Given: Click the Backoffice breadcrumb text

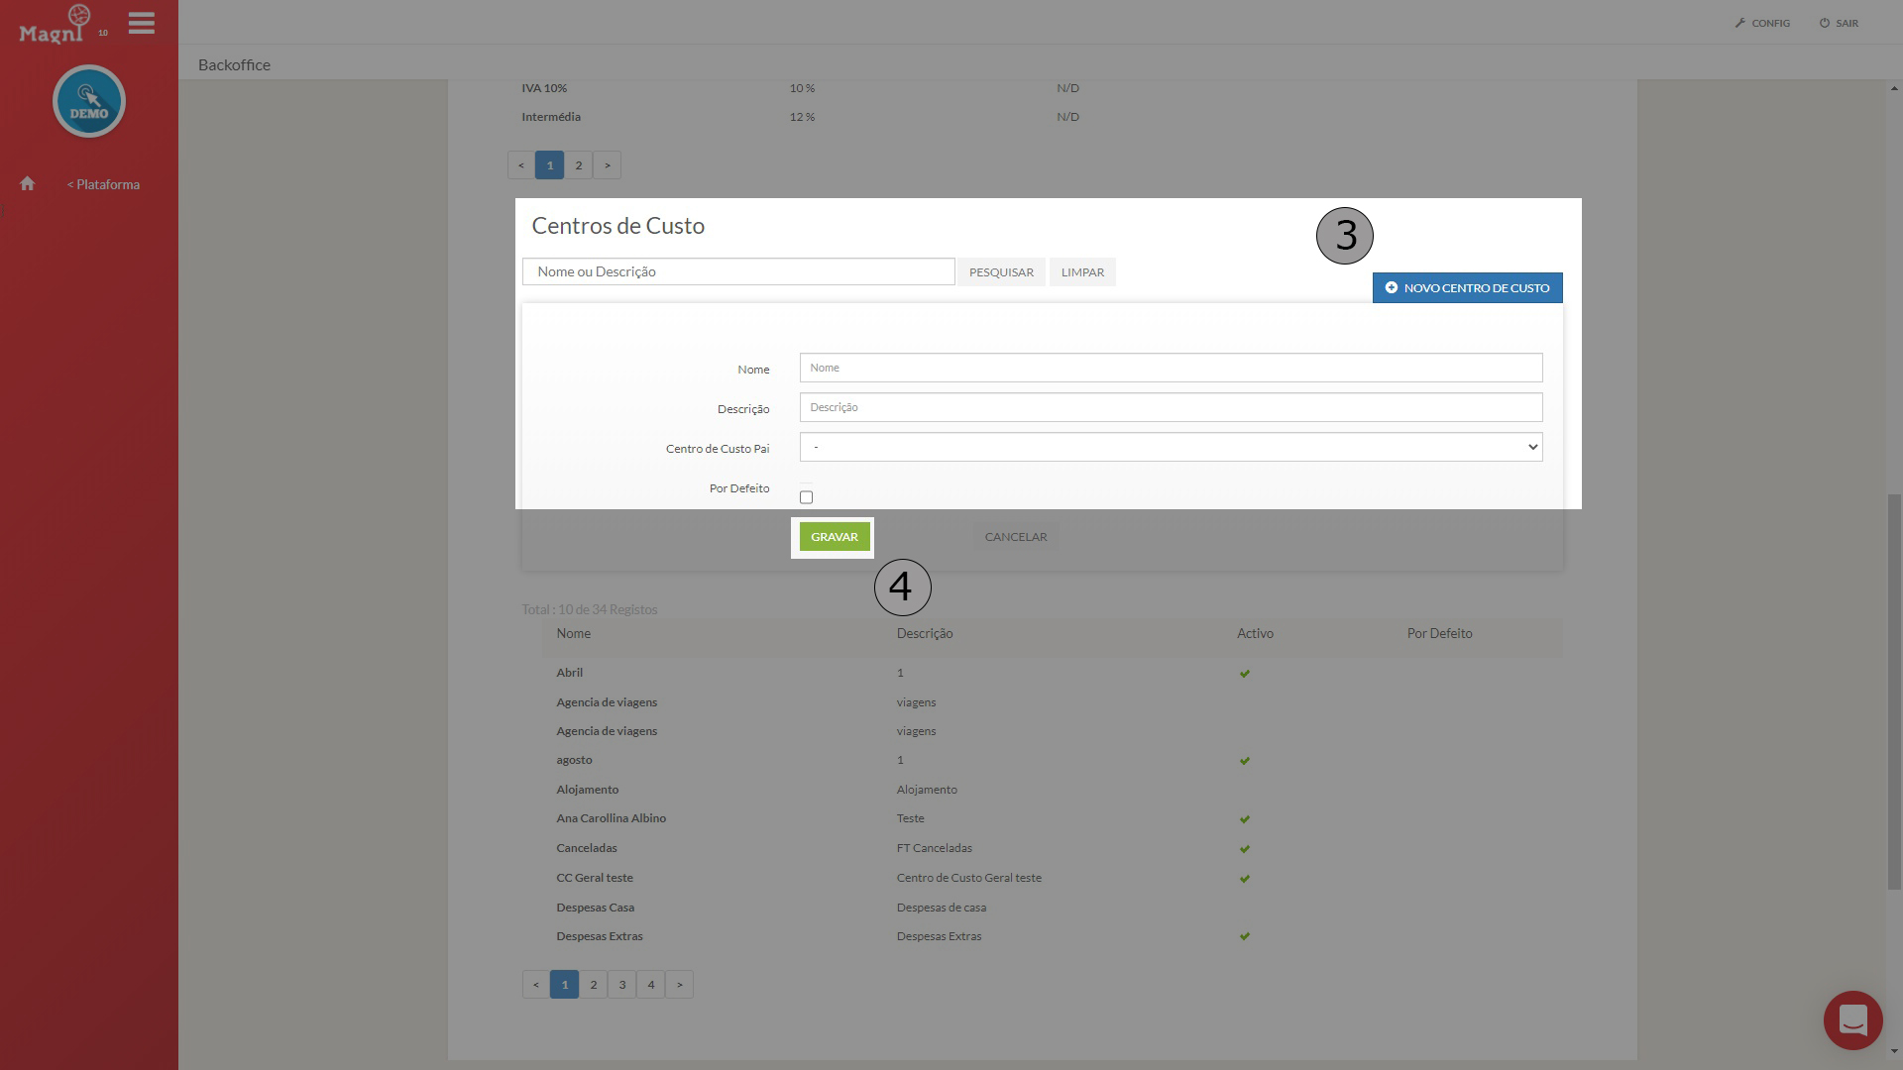Looking at the screenshot, I should (x=234, y=64).
